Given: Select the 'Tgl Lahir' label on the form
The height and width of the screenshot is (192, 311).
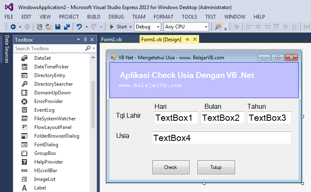Looking at the screenshot, I should (x=128, y=116).
